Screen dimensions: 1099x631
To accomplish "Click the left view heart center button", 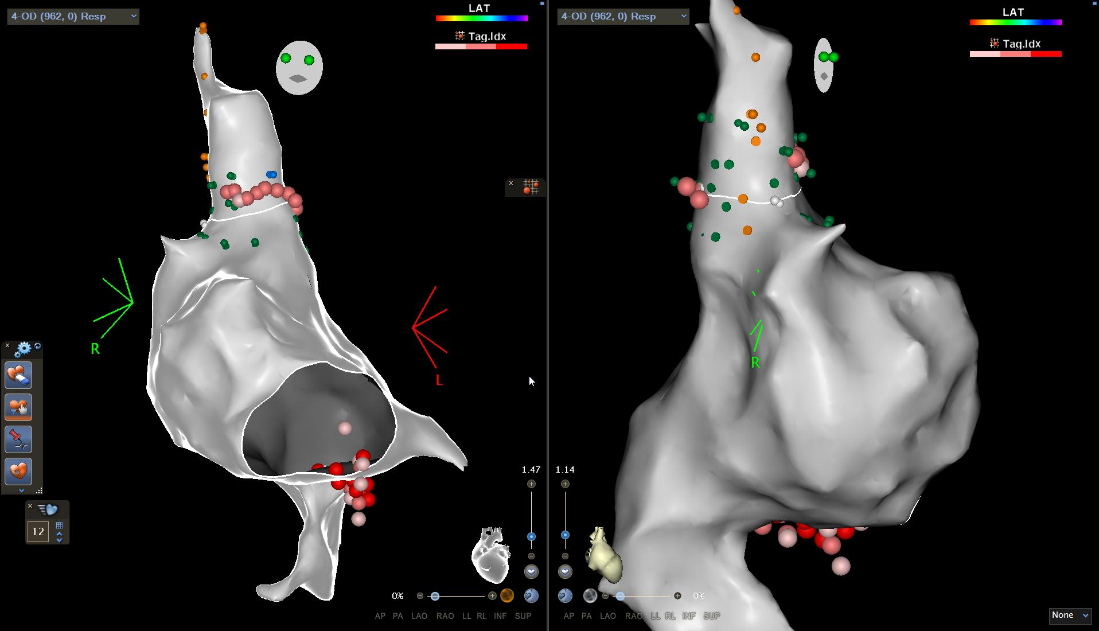I will 531,572.
